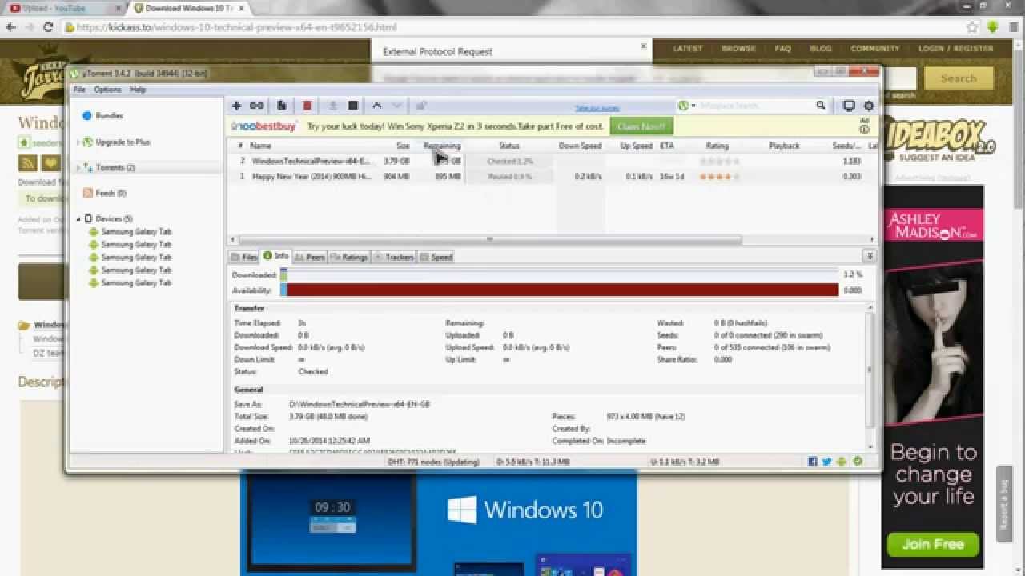Switch to the Speed tab
The image size is (1025, 576).
pyautogui.click(x=436, y=257)
